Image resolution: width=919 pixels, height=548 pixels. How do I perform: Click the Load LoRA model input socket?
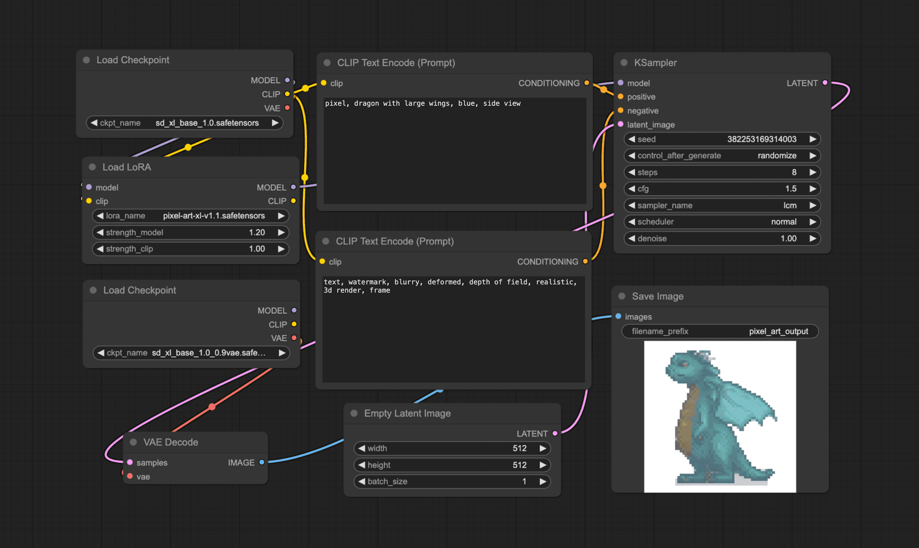click(89, 187)
